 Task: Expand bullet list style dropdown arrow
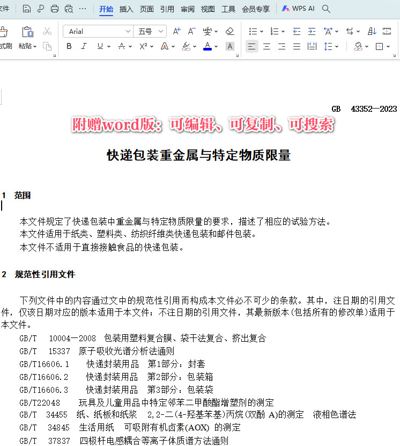tap(262, 31)
